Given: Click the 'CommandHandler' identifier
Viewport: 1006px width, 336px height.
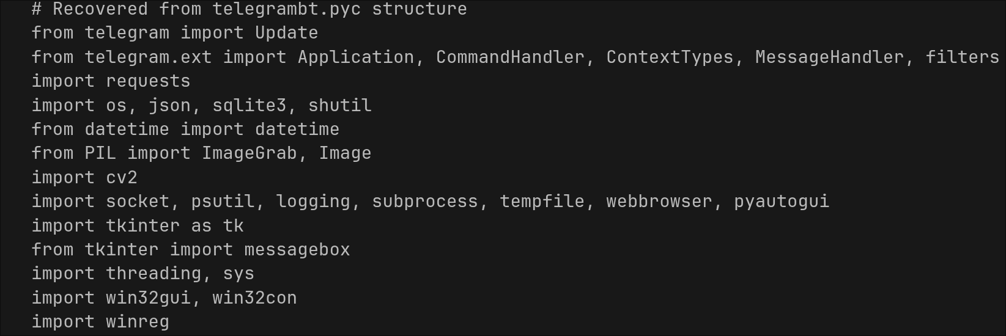Looking at the screenshot, I should pos(510,57).
